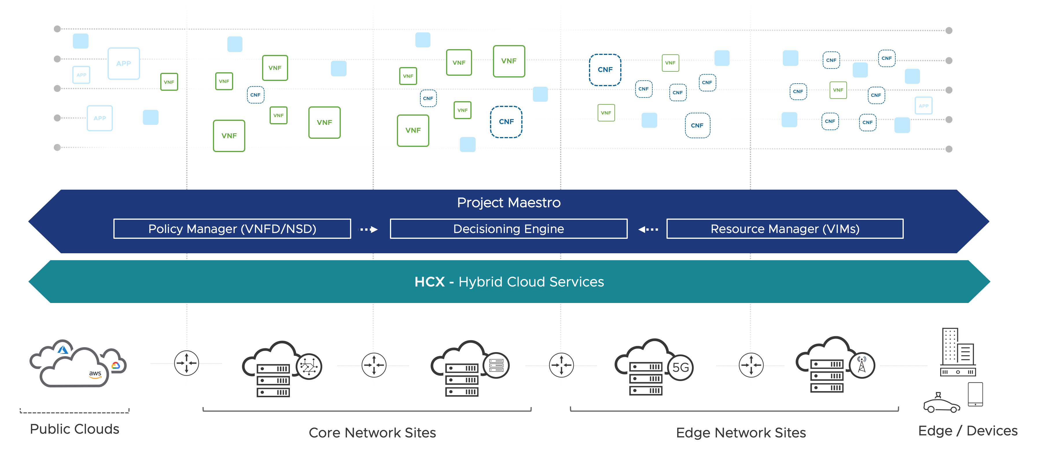Click the smartphone device icon
1053x451 pixels.
click(x=975, y=394)
